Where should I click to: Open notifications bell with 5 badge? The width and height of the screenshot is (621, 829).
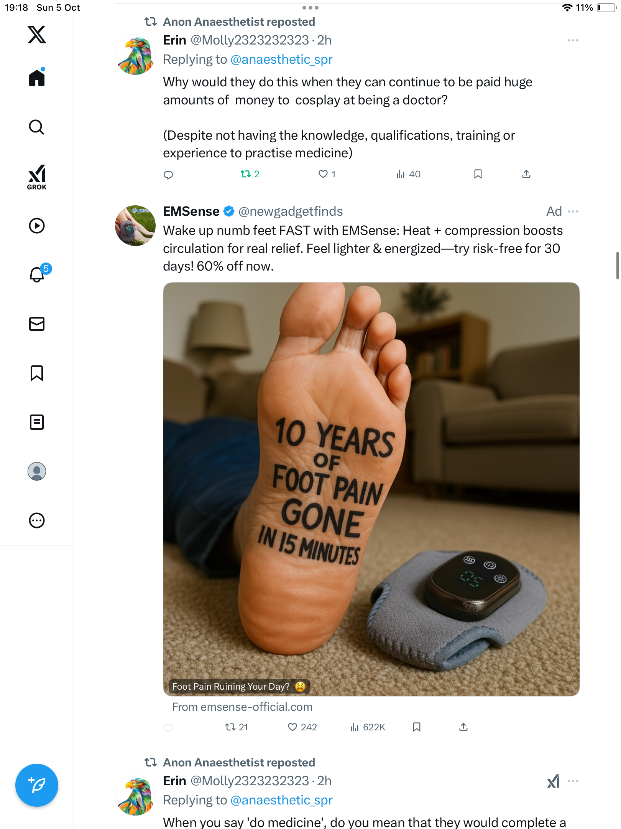pos(37,274)
